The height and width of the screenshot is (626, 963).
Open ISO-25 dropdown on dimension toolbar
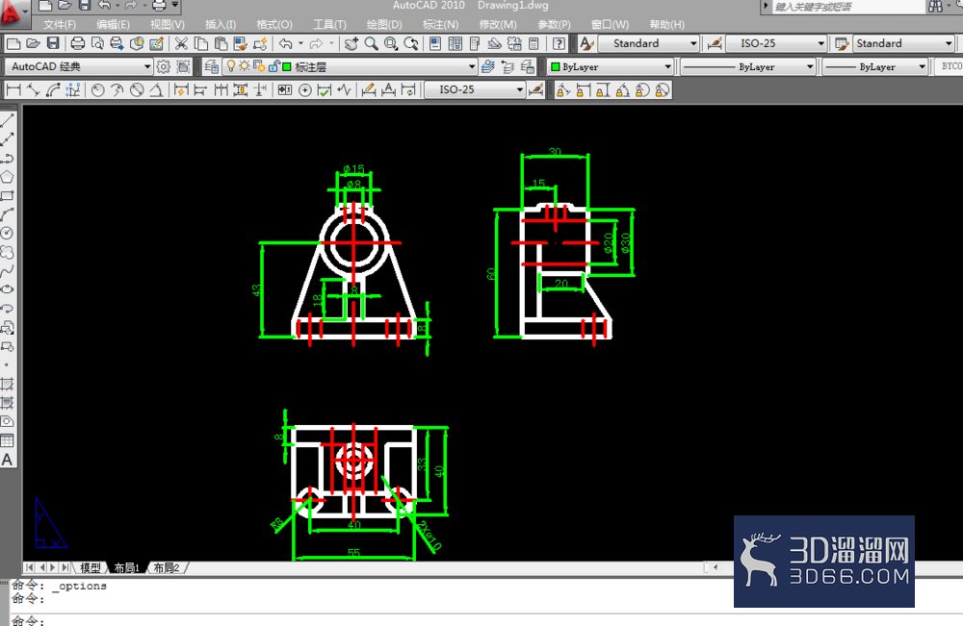(520, 90)
